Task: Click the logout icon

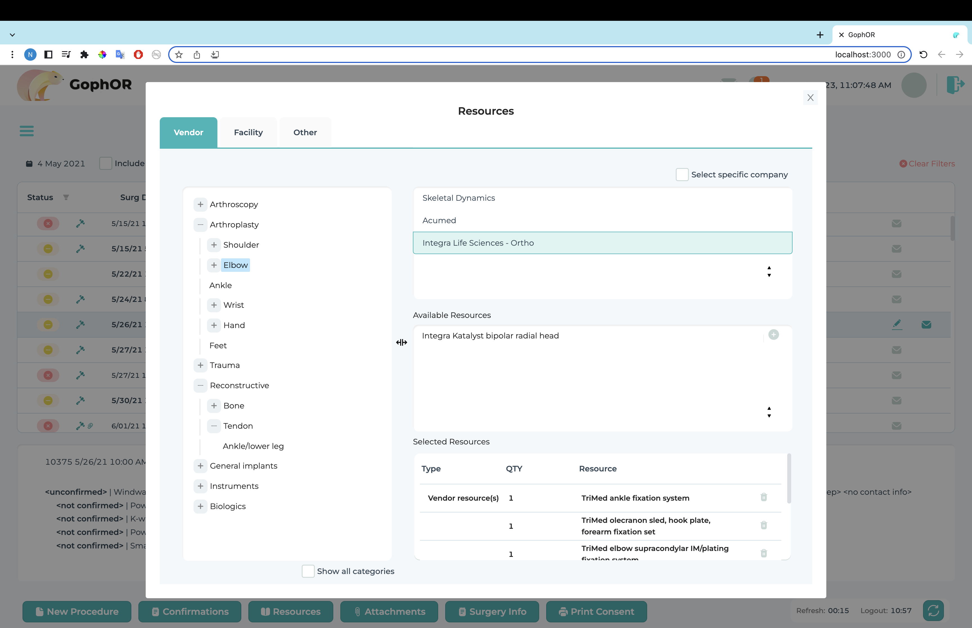Action: coord(955,85)
